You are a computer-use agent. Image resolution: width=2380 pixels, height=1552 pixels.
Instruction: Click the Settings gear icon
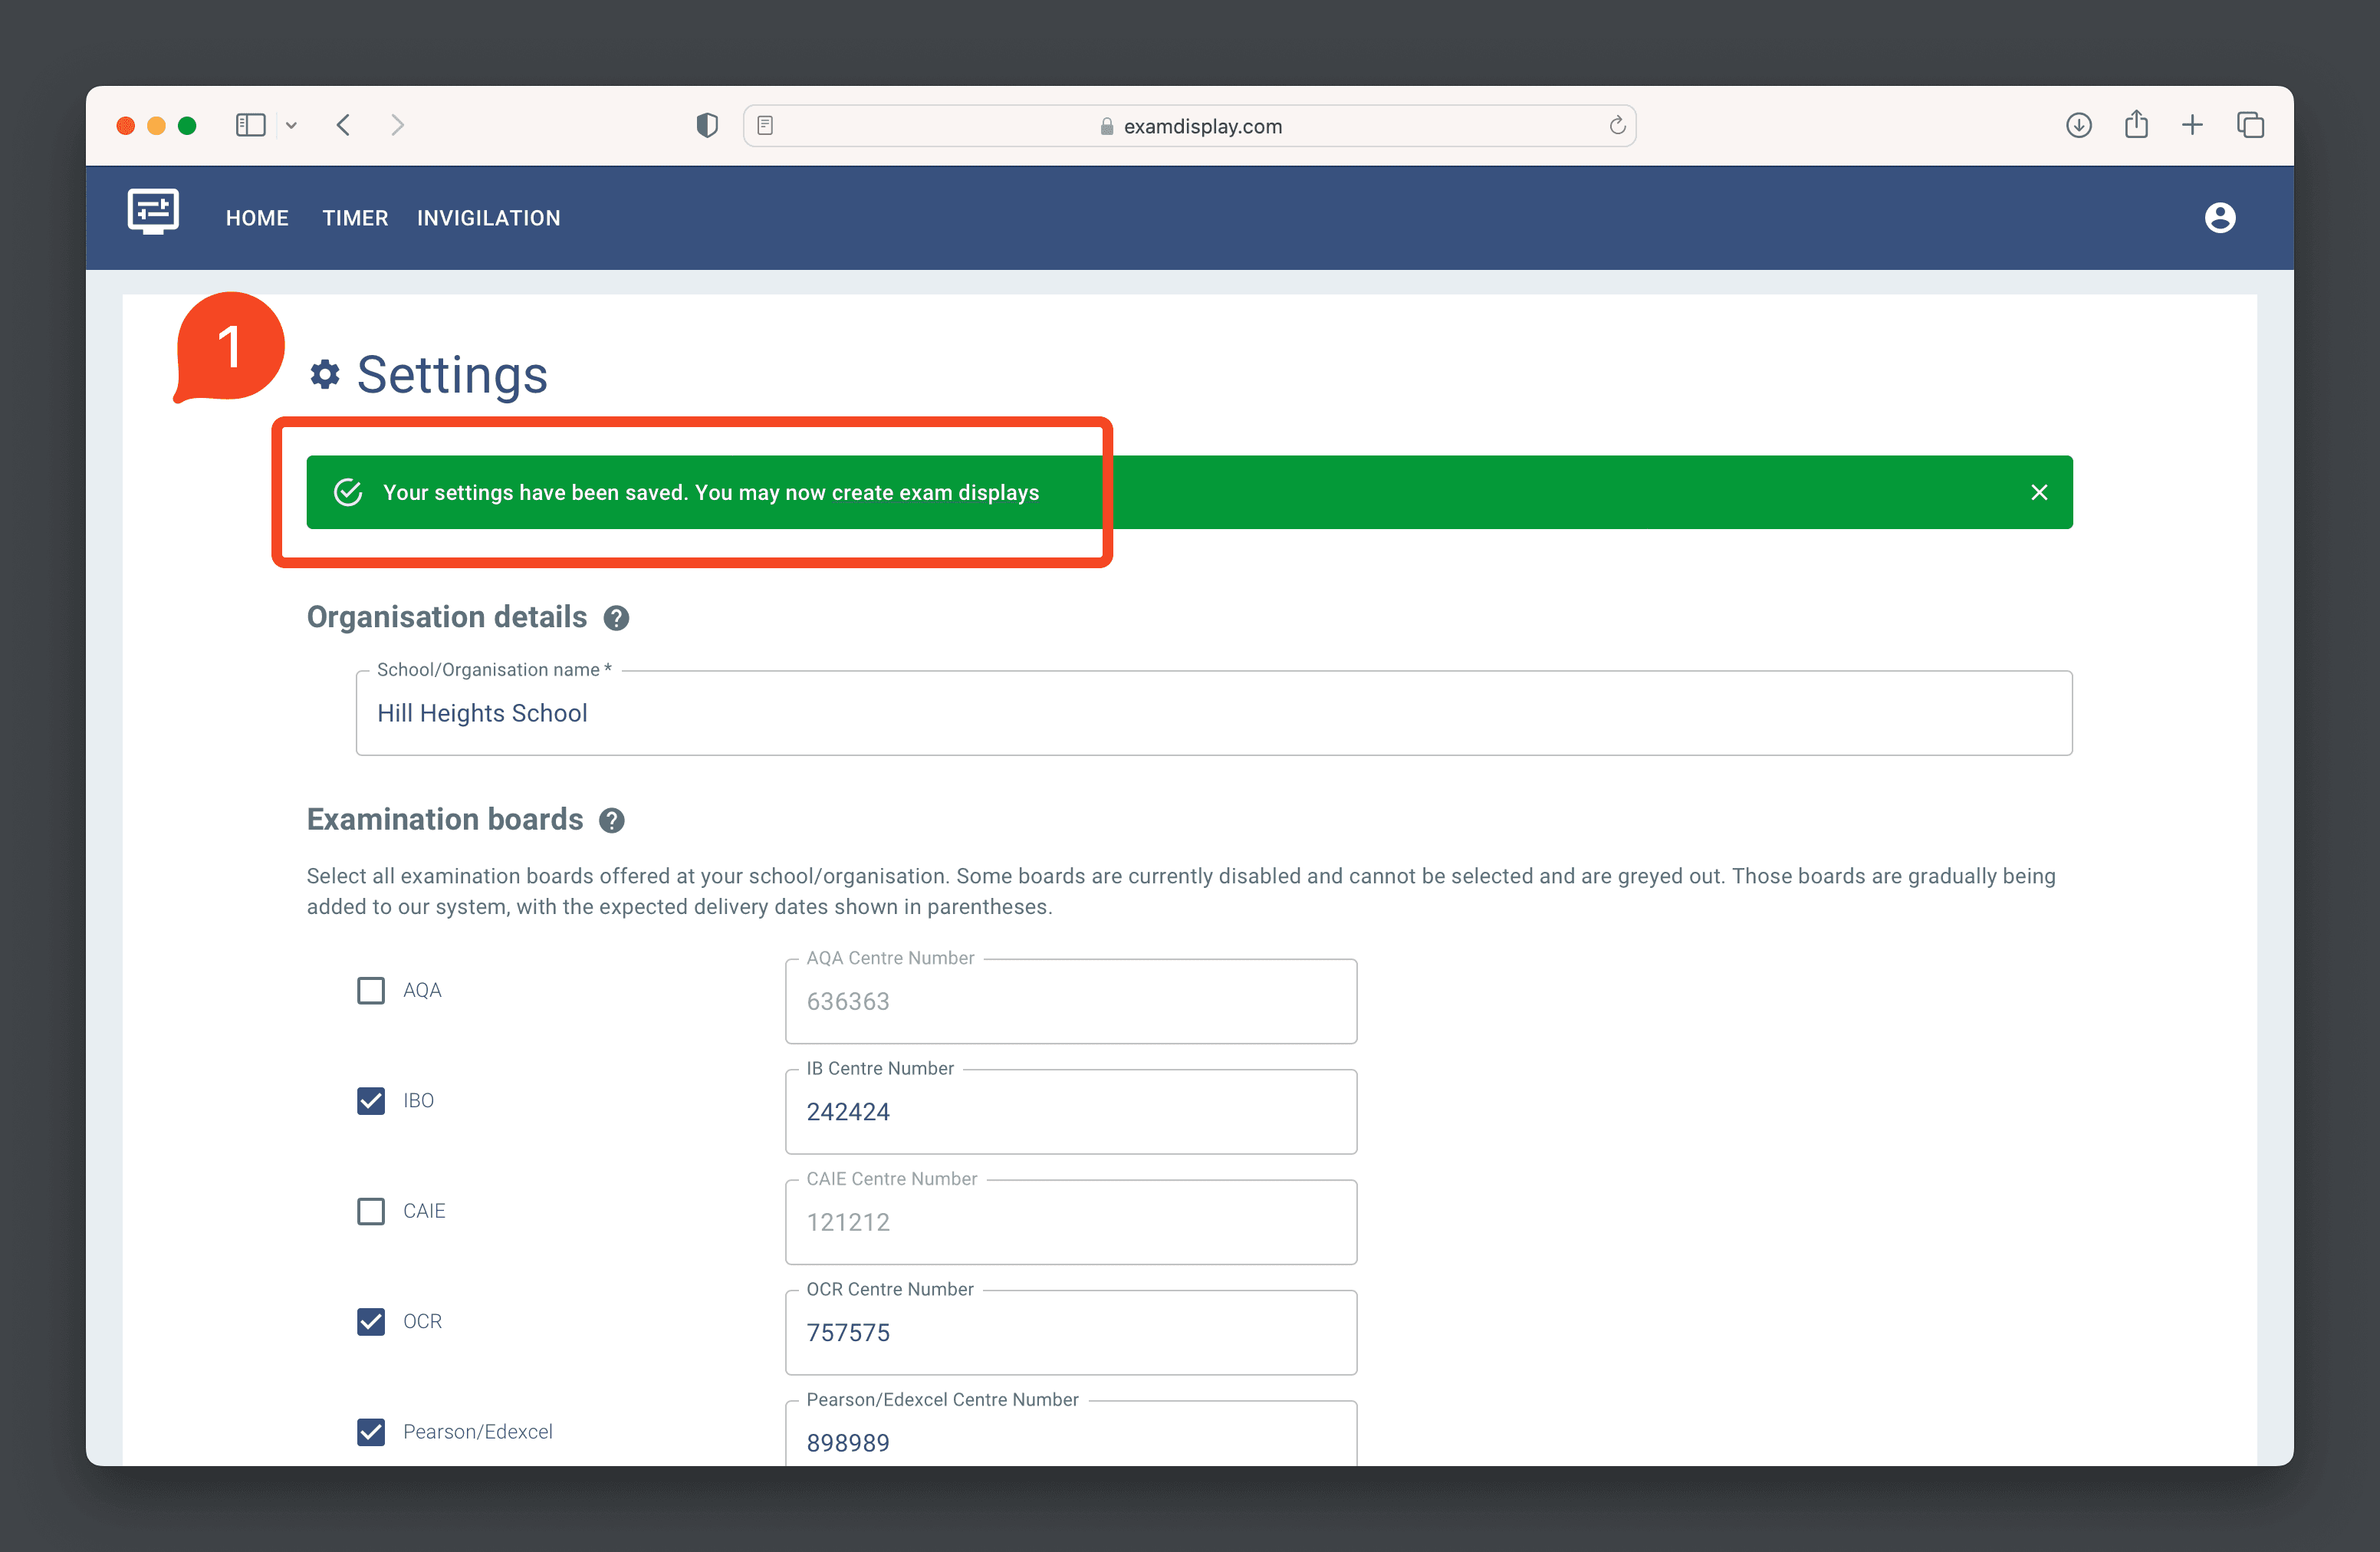325,375
